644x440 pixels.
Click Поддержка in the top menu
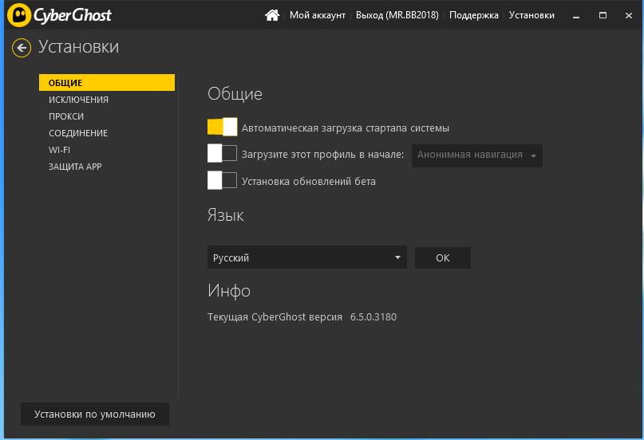[x=473, y=15]
